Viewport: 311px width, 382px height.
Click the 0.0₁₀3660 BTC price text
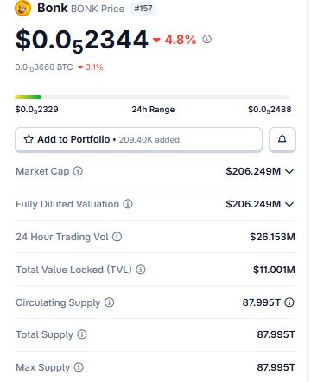(44, 67)
